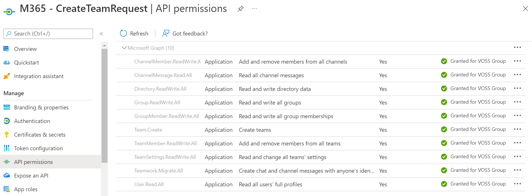Open the Authentication section

pos(32,121)
